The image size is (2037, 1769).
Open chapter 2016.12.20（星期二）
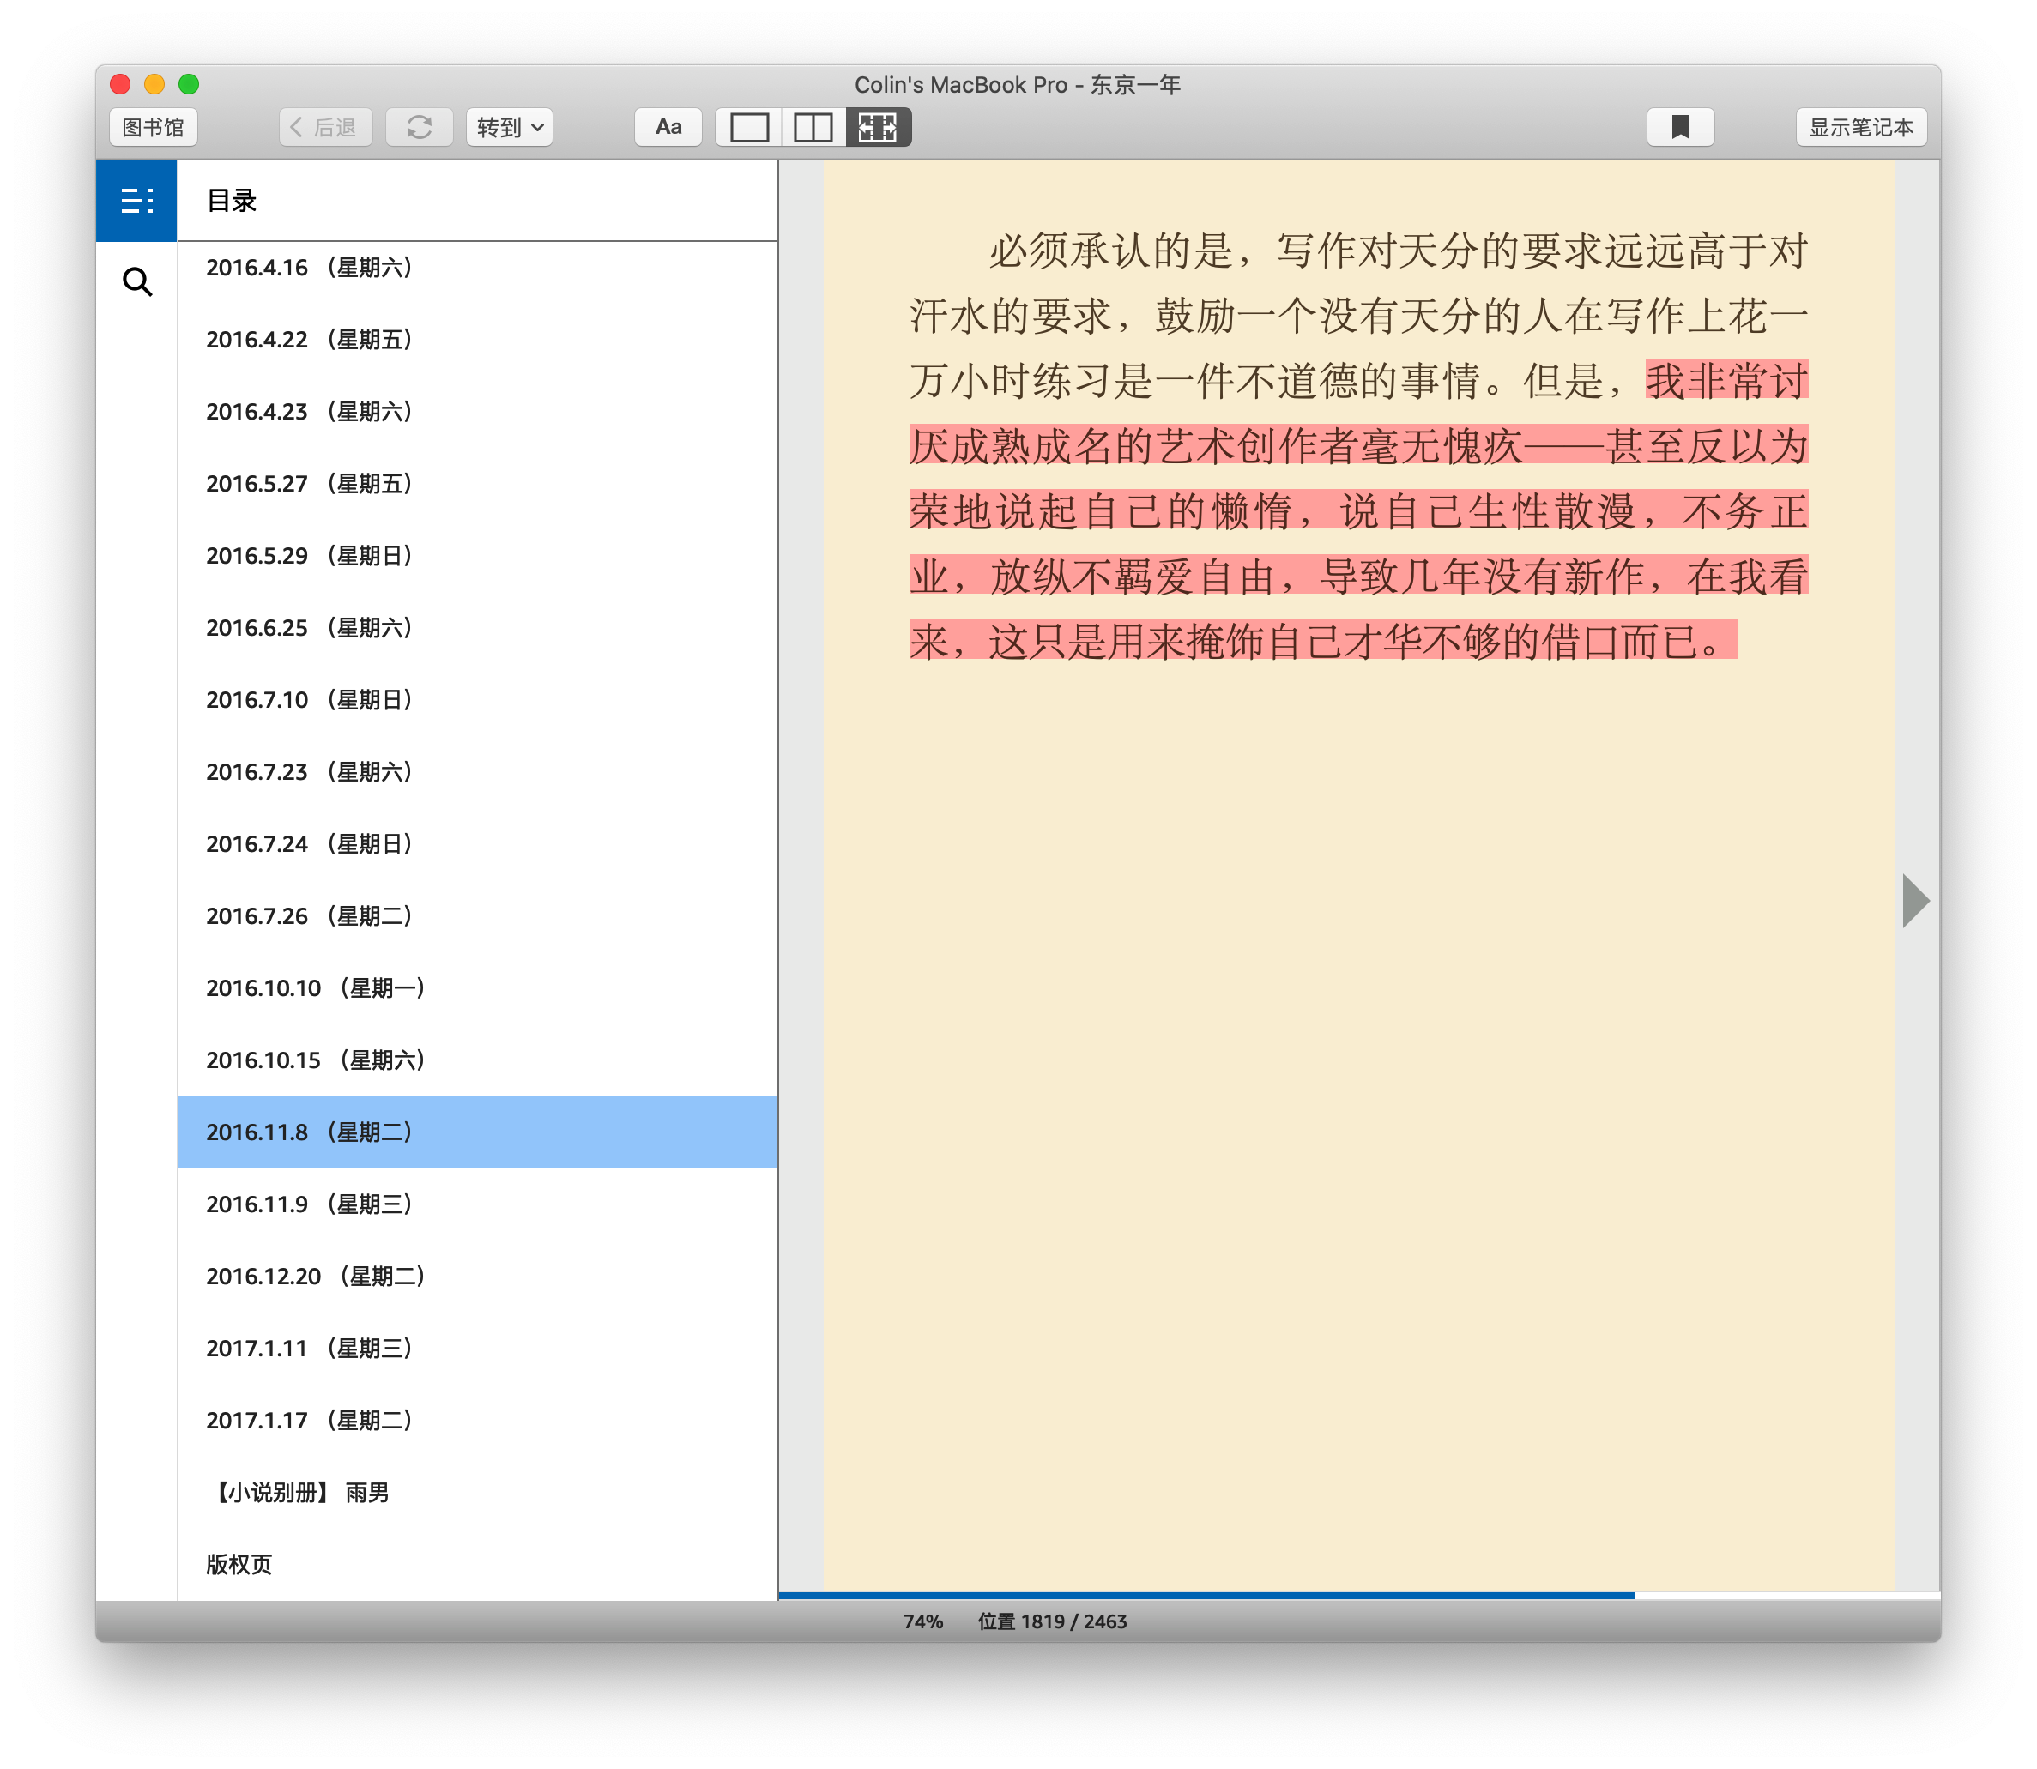[x=478, y=1277]
